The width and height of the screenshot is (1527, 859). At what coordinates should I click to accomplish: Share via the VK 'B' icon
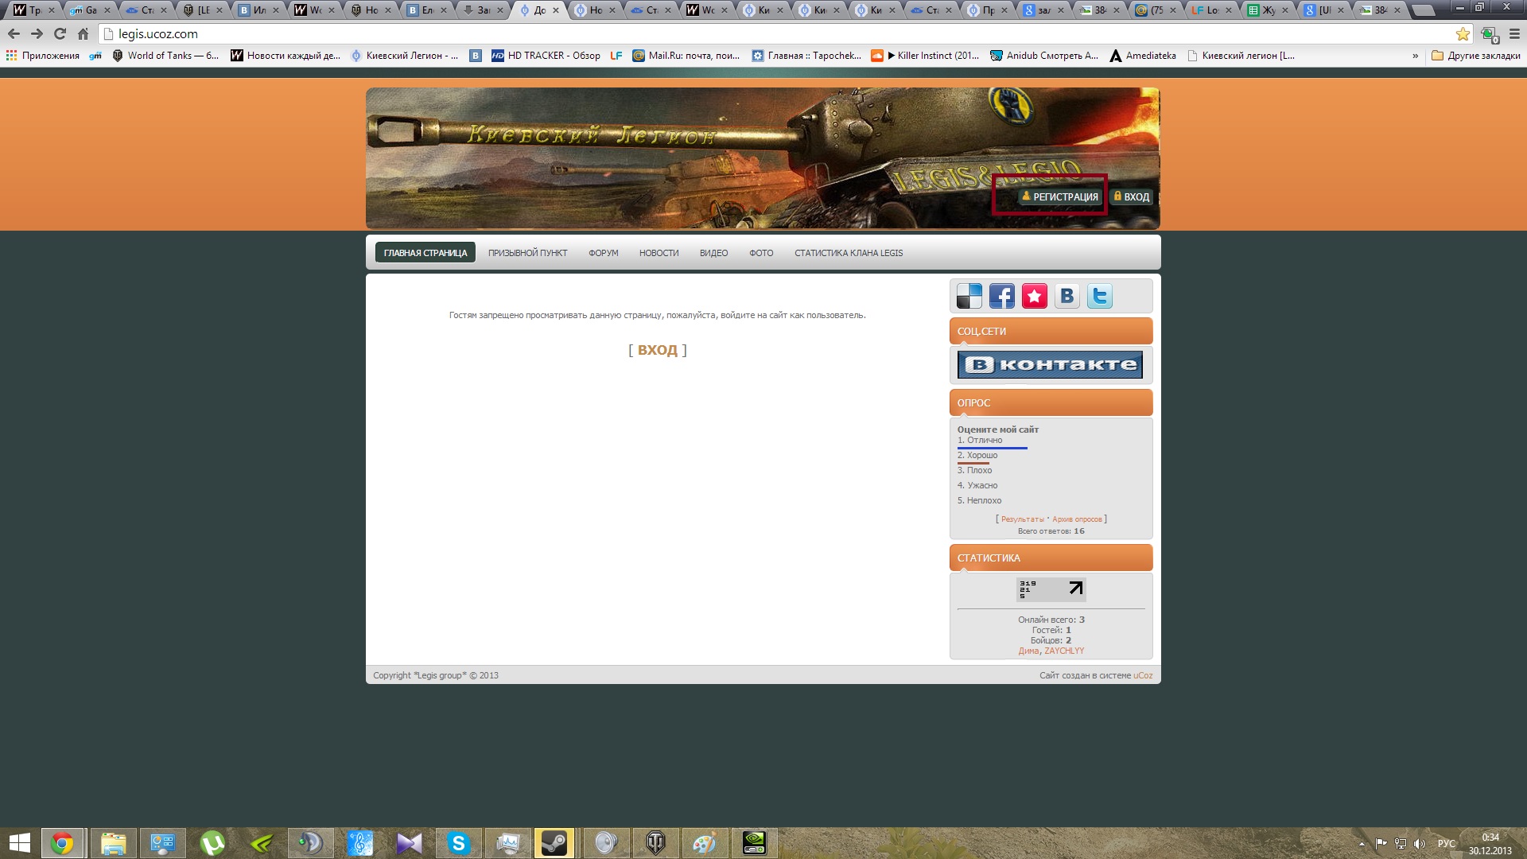[1067, 296]
